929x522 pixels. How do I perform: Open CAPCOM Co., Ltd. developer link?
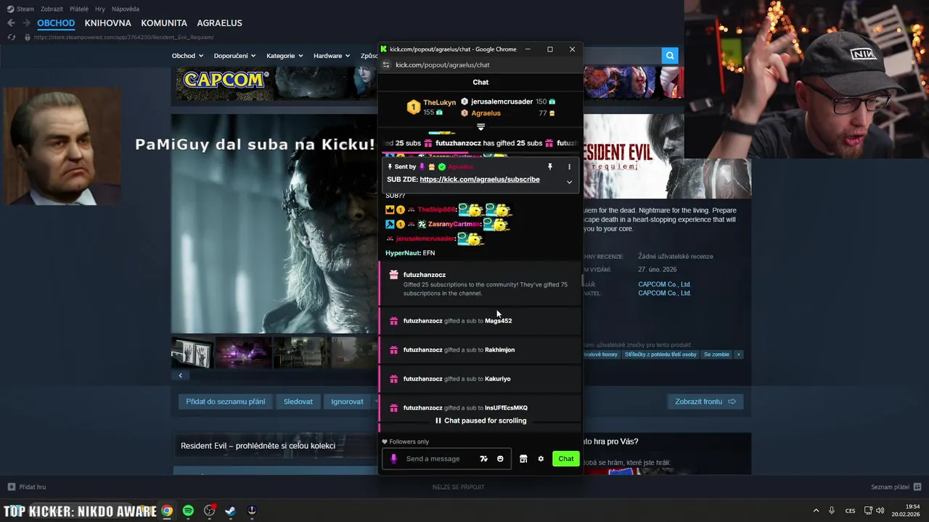(x=664, y=284)
